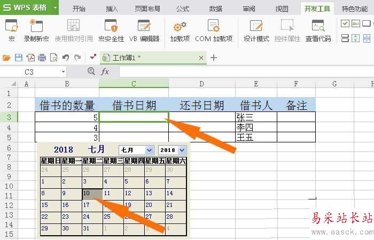374x240 pixels.
Task: Open print preview icon
Action: (x=53, y=58)
